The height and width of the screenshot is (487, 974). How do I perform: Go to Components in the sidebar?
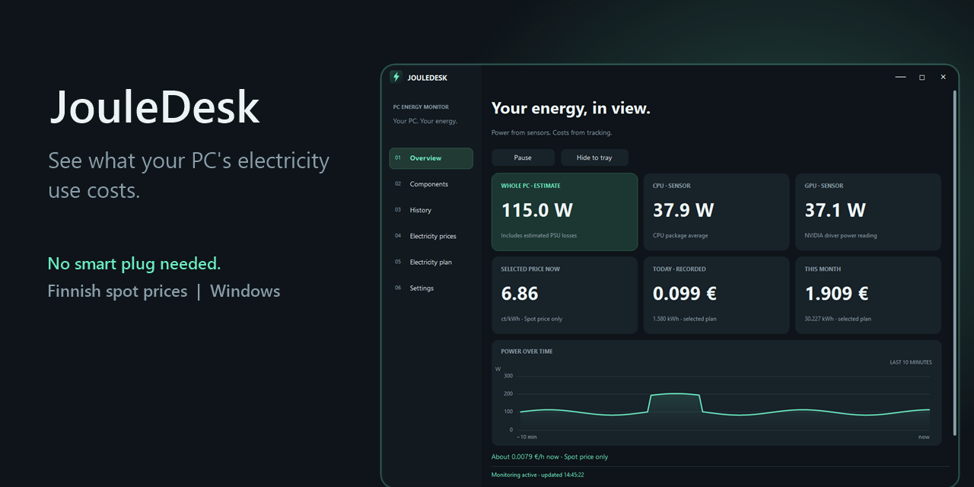[431, 184]
